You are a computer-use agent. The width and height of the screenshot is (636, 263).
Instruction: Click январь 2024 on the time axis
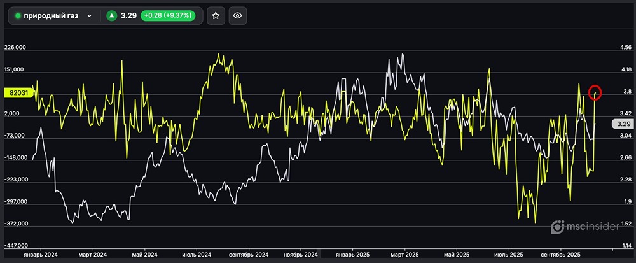pyautogui.click(x=41, y=254)
